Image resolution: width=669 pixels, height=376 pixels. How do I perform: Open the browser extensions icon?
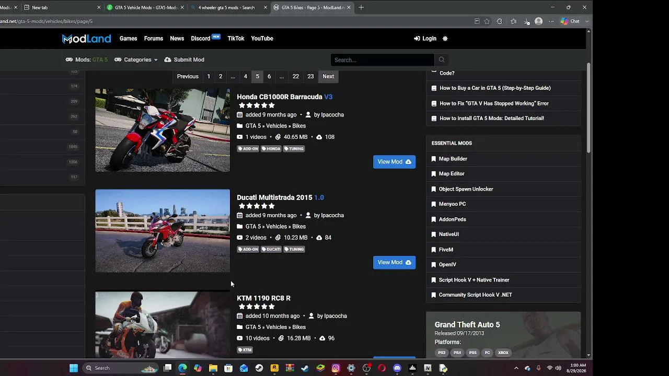(500, 21)
